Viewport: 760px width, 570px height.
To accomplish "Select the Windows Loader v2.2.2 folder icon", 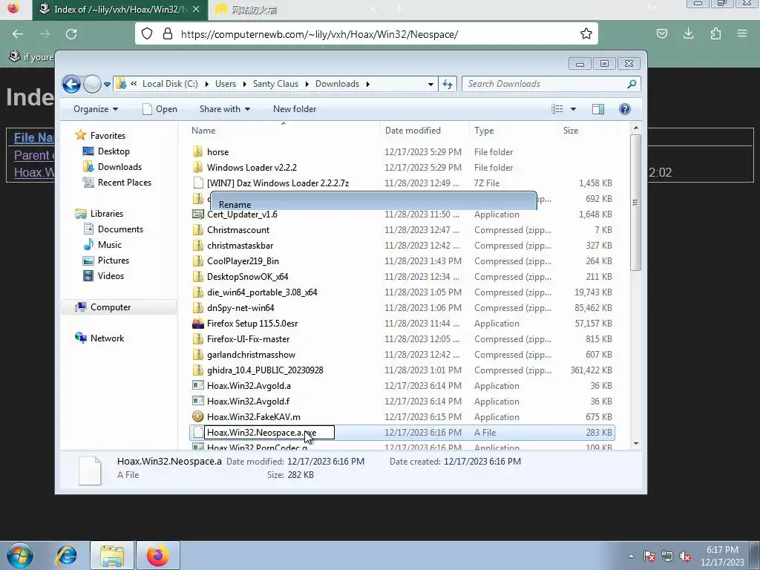I will tap(197, 167).
